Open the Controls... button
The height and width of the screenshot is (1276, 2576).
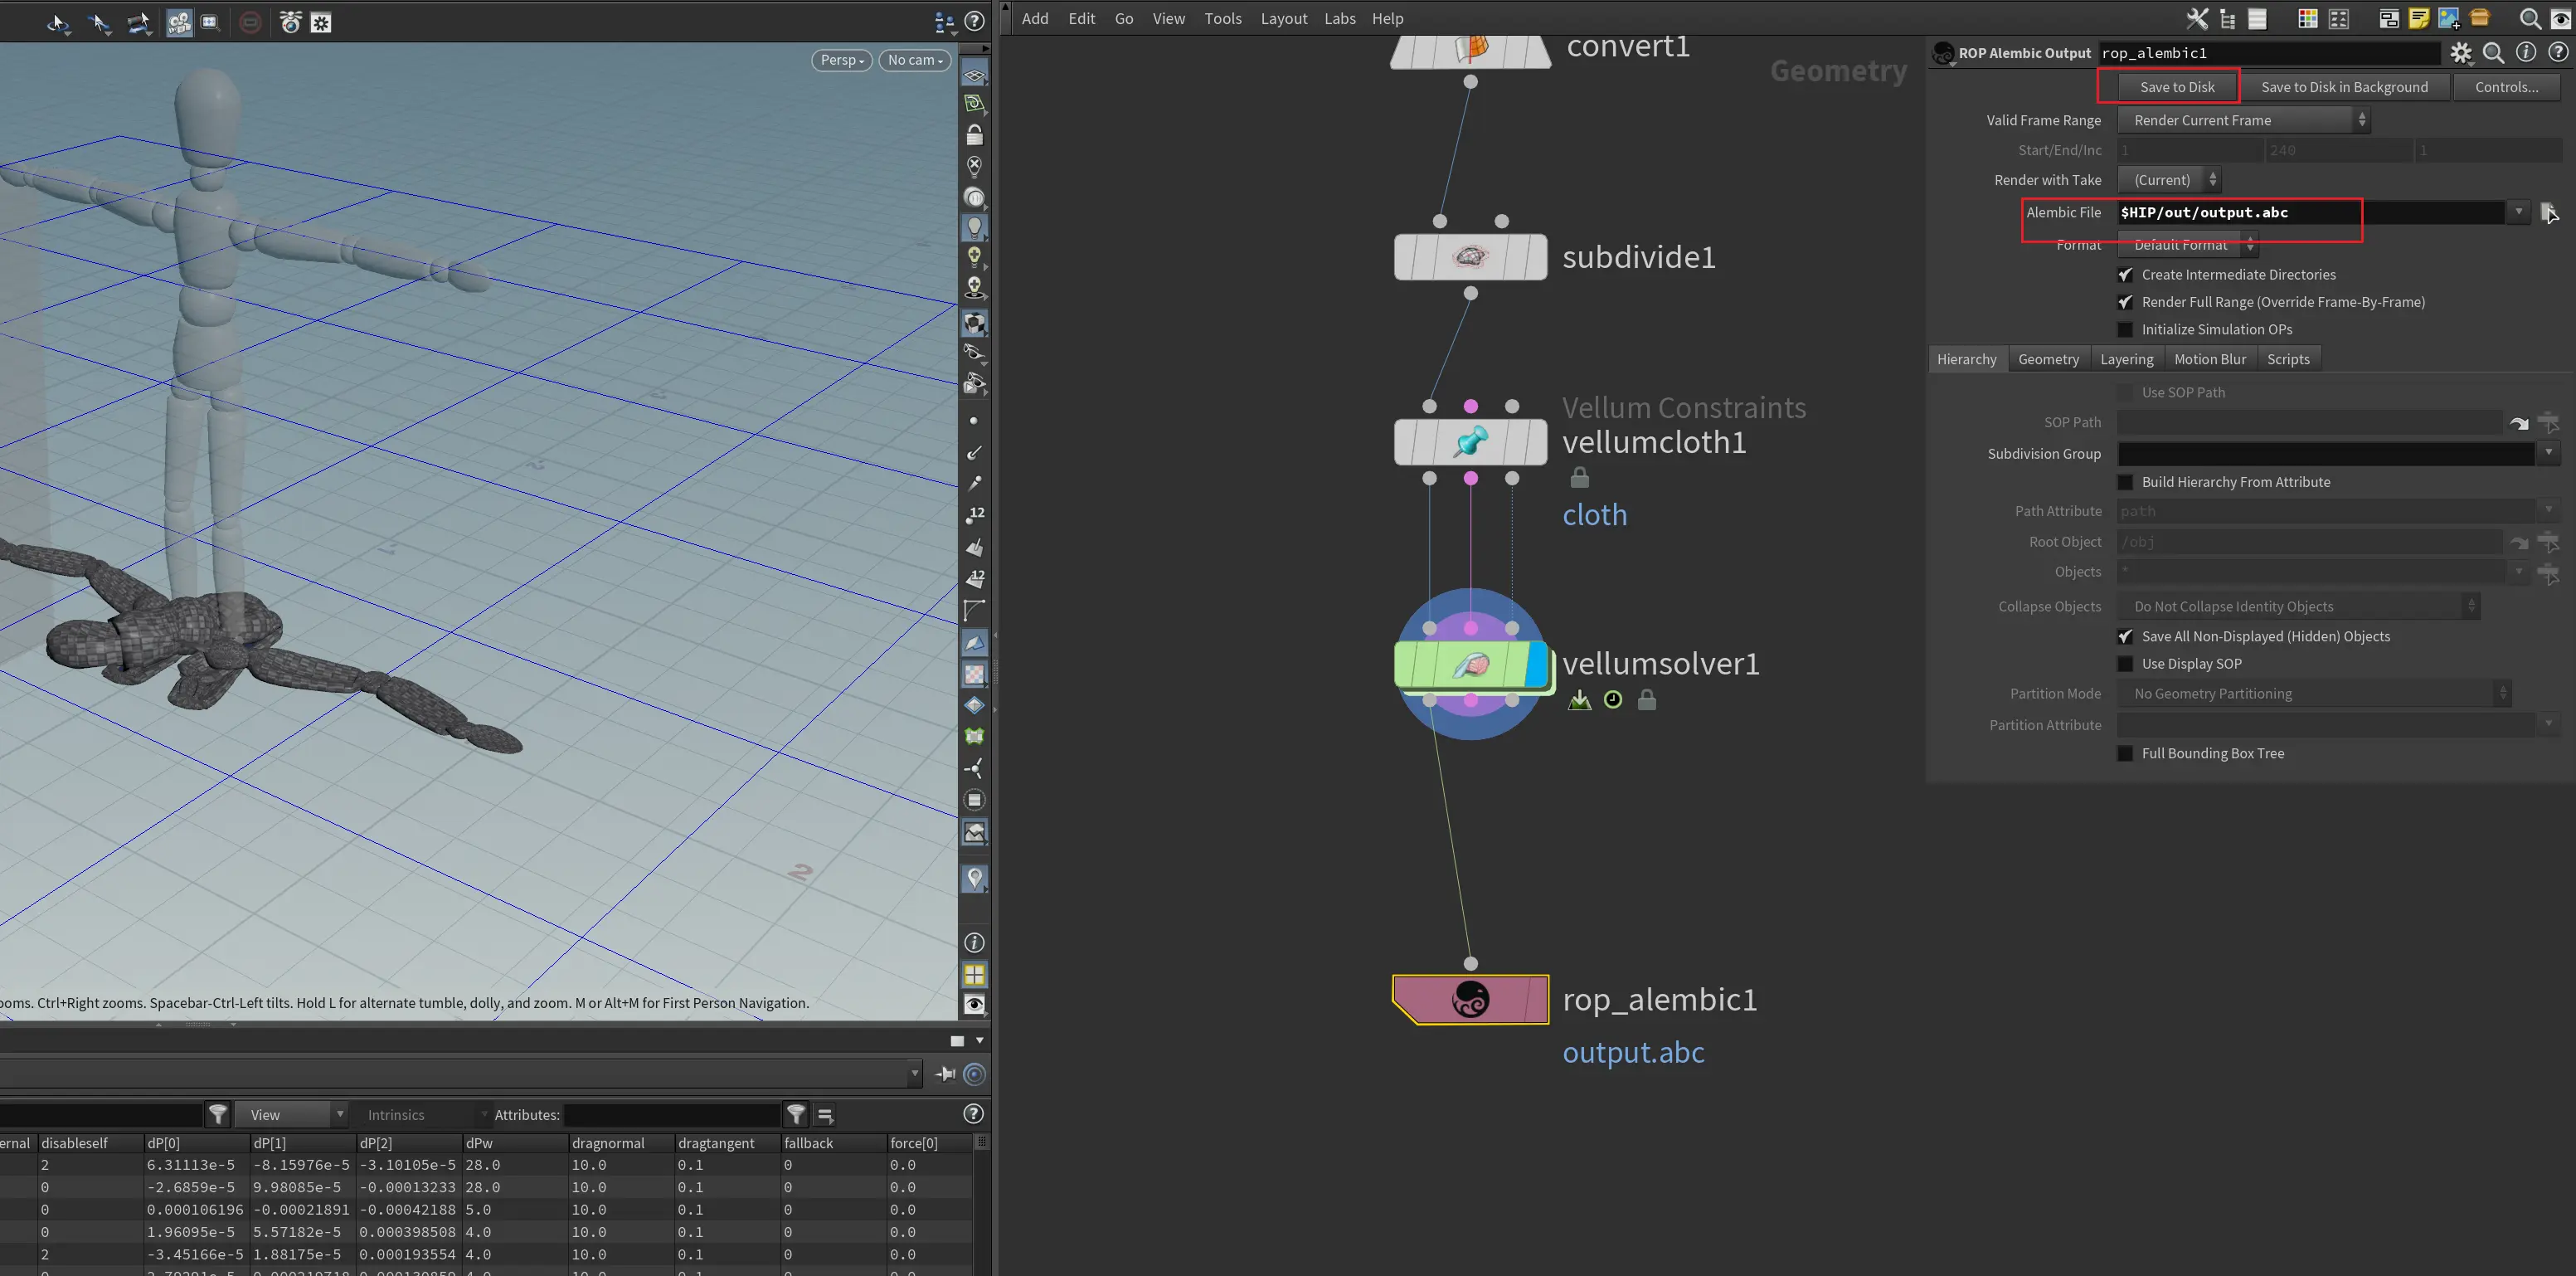[x=2506, y=87]
